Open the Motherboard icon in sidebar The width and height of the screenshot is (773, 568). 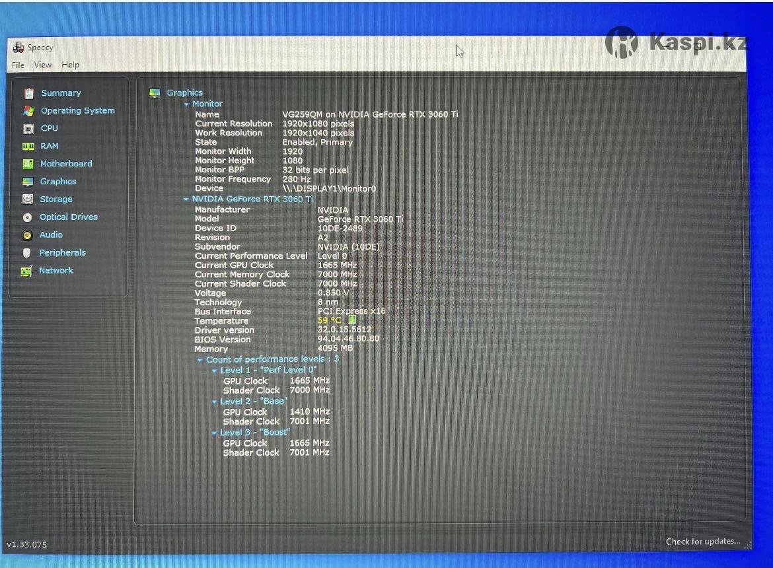pos(28,164)
